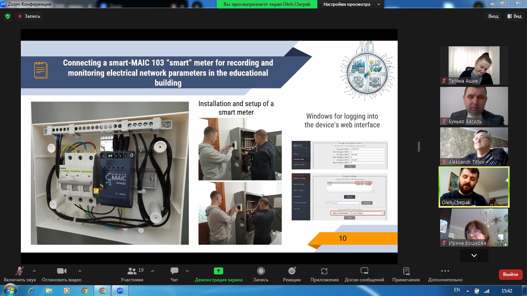Leave the meeting with Выйти

pyautogui.click(x=511, y=274)
